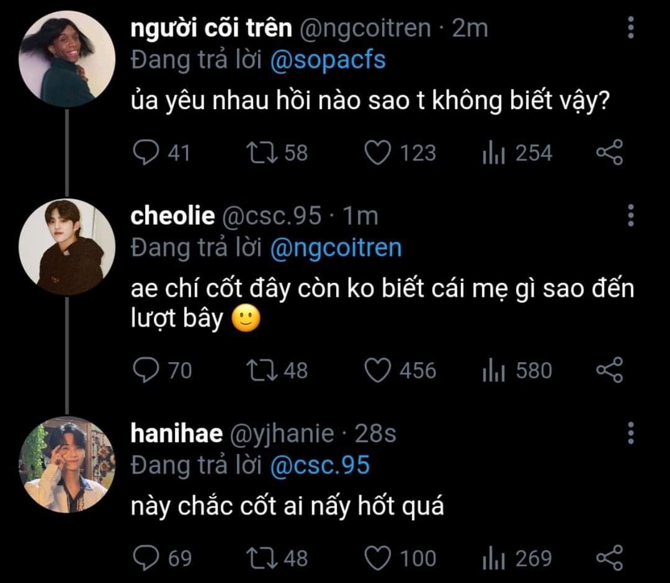The width and height of the screenshot is (670, 583).
Task: Open hanihae's profile avatar
Action: [x=67, y=464]
